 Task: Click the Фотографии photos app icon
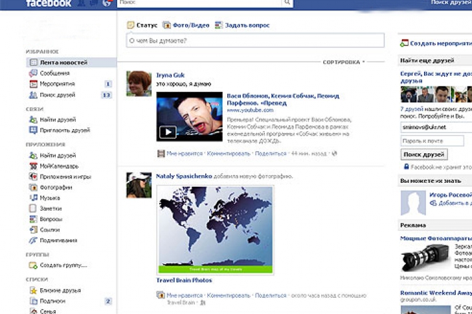tap(33, 187)
